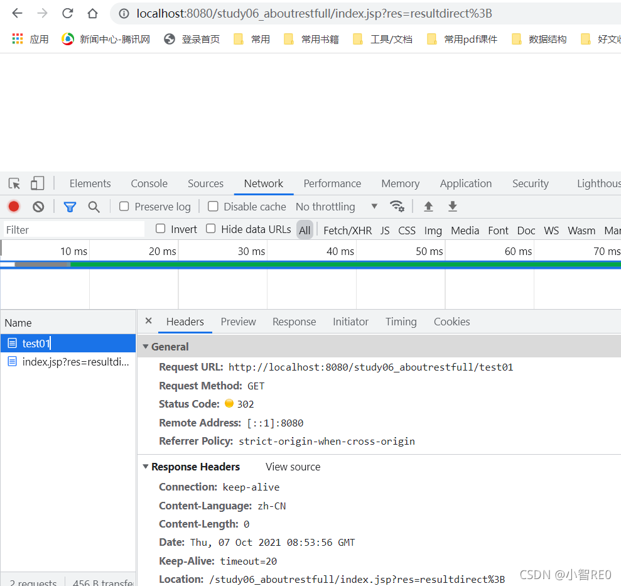Open the Timing detail tab

(x=401, y=322)
